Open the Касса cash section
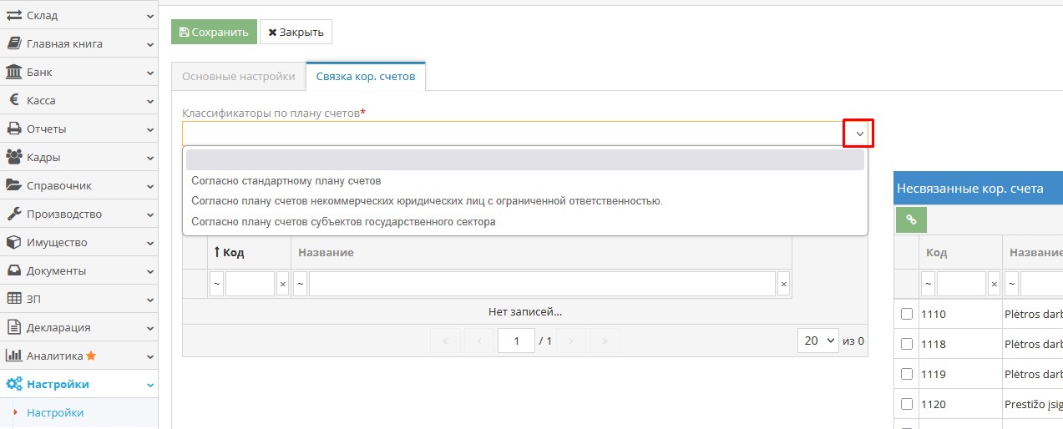1063x429 pixels. pos(78,100)
